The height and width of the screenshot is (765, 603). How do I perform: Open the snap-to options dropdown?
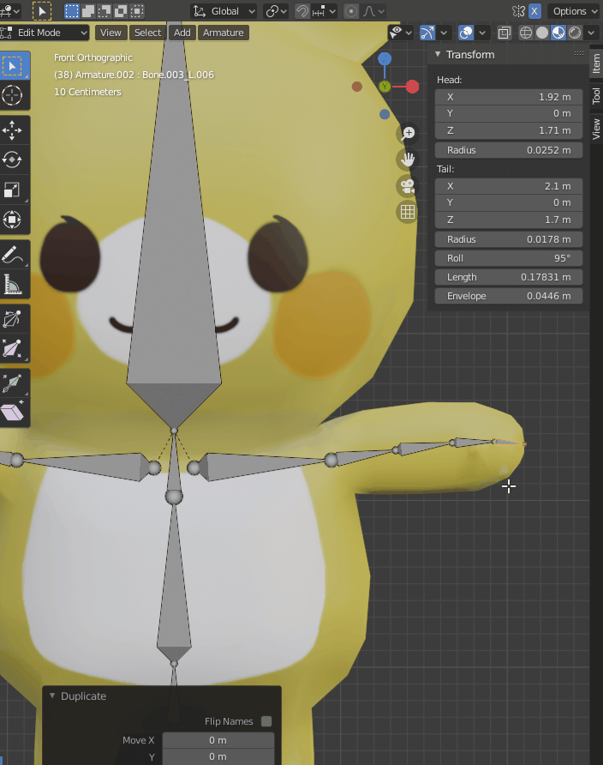click(324, 11)
